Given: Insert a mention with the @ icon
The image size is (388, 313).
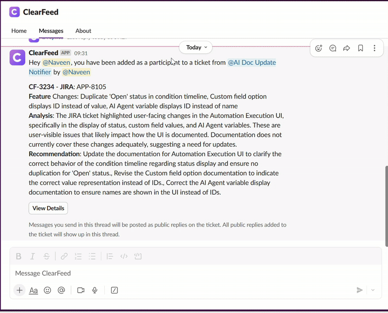Looking at the screenshot, I should 61,290.
